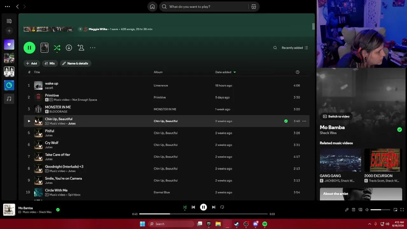Open the Eternal Blue album link
Viewport: 407px width, 229px height.
click(162, 192)
